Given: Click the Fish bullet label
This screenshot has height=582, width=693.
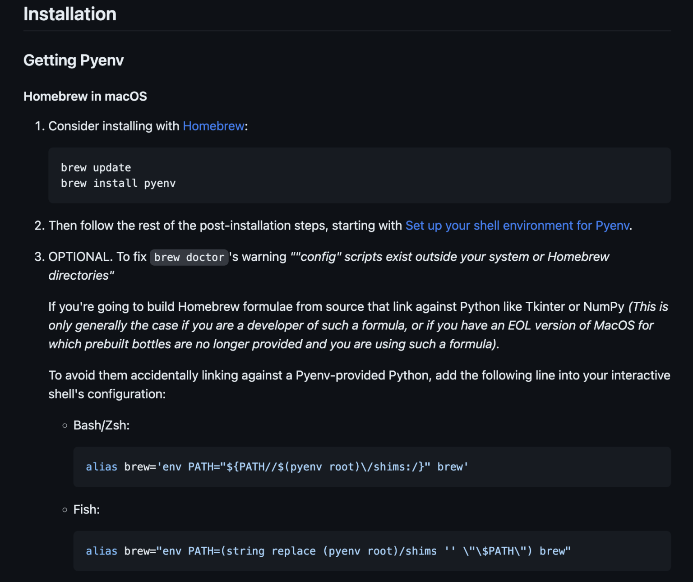Looking at the screenshot, I should pyautogui.click(x=86, y=509).
